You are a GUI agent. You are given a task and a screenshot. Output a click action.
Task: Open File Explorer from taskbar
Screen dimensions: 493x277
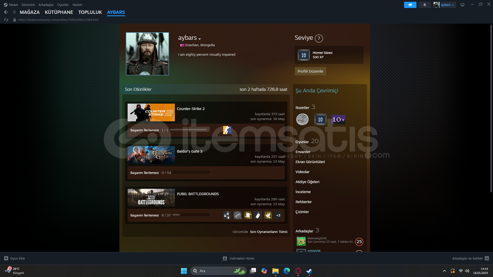(276, 271)
